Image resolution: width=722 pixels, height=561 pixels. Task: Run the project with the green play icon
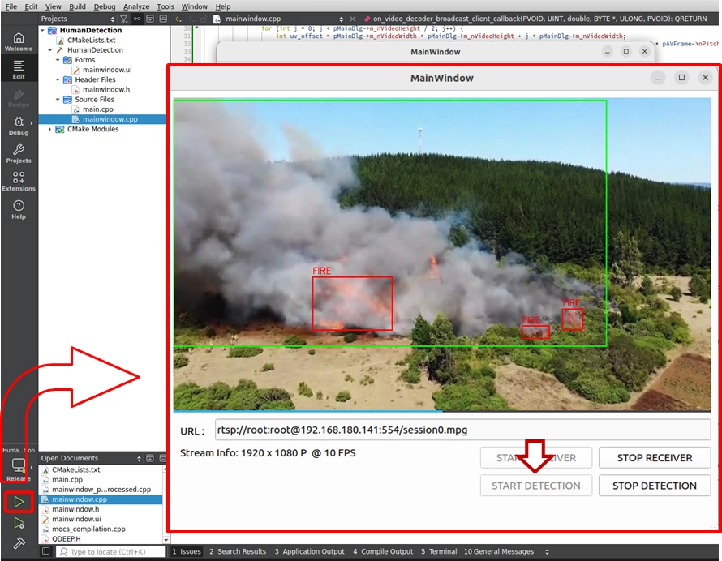(x=19, y=502)
